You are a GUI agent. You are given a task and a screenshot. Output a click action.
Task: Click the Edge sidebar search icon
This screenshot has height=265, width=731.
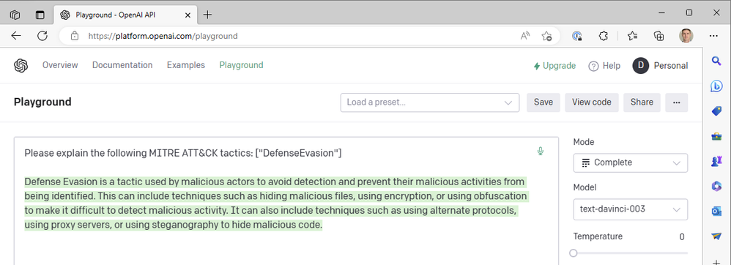(716, 61)
